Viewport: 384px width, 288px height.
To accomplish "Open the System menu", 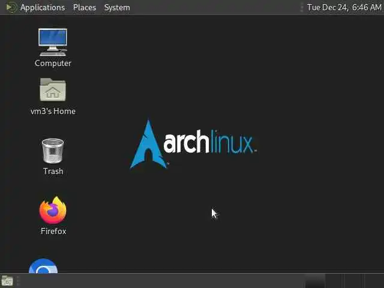I will point(117,7).
